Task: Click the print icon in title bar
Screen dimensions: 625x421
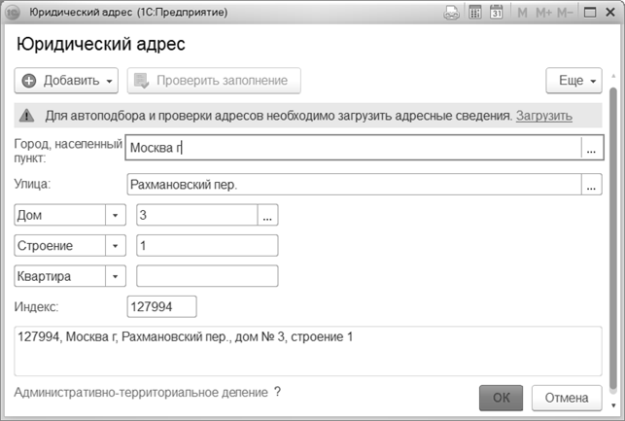Action: [452, 14]
